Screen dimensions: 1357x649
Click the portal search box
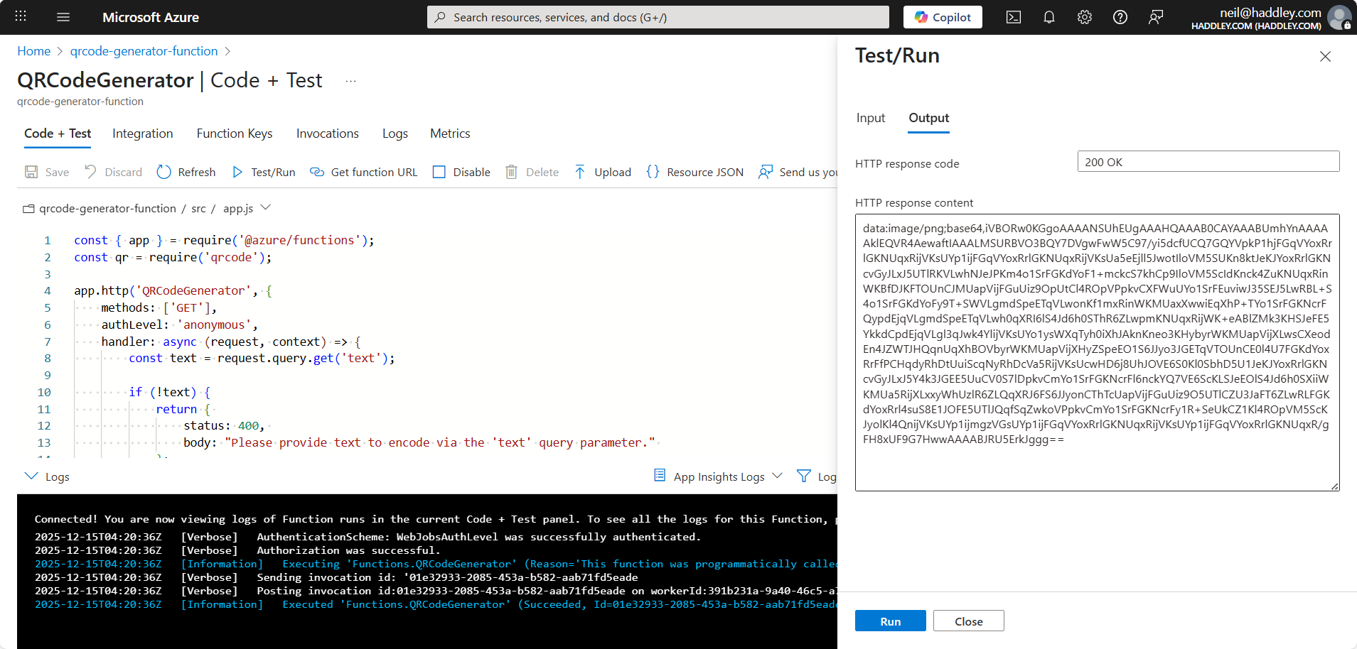[x=658, y=17]
